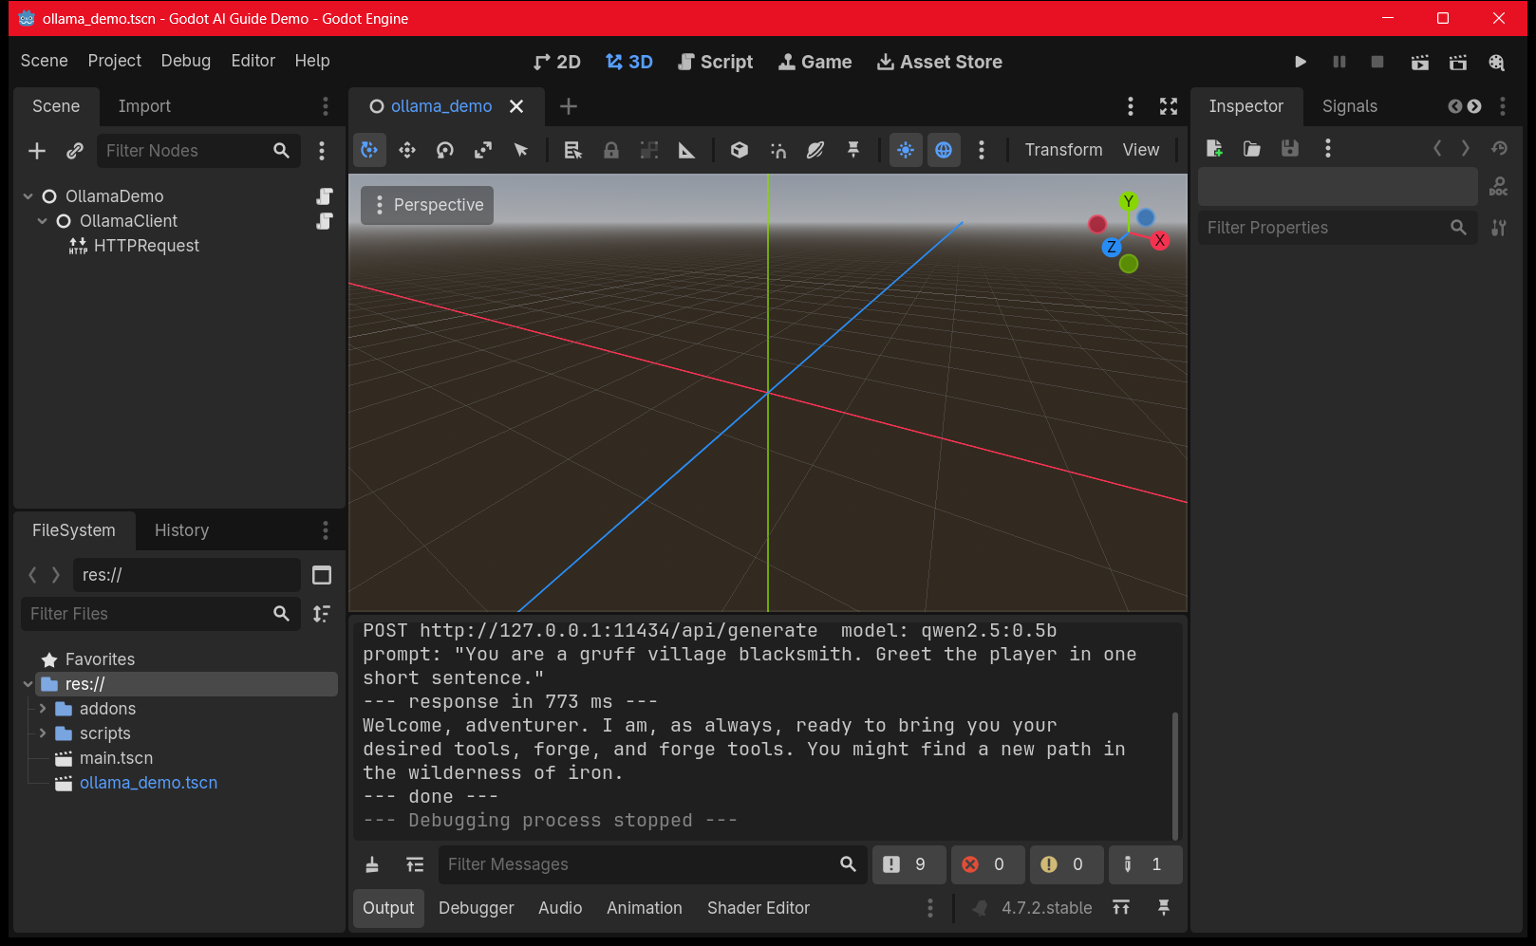Switch to the History tab
Image resolution: width=1536 pixels, height=946 pixels.
(182, 530)
